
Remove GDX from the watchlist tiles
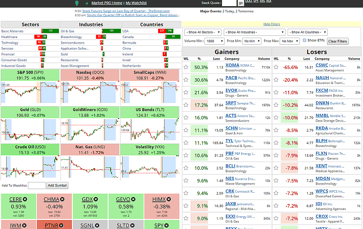(96, 199)
